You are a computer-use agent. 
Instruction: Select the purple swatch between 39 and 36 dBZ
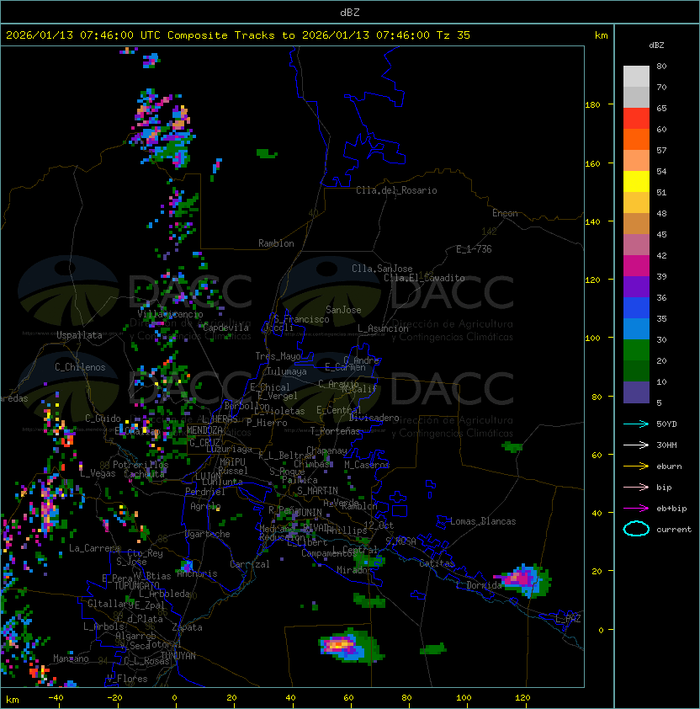[636, 286]
